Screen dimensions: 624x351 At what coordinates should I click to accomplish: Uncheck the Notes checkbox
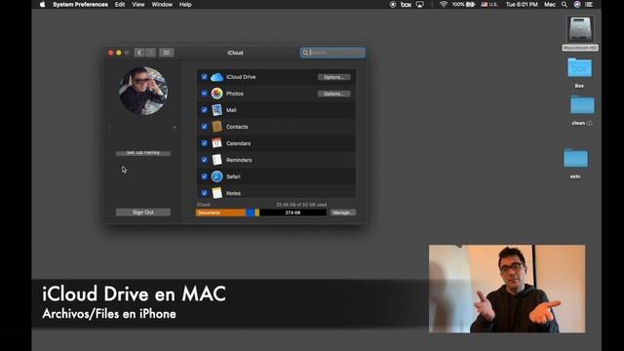pos(204,193)
